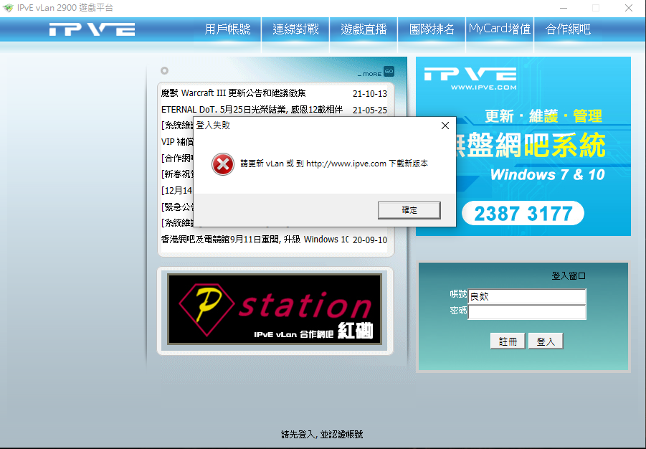This screenshot has width=646, height=449.
Task: Click the 確定 button in the dialog
Action: (x=409, y=210)
